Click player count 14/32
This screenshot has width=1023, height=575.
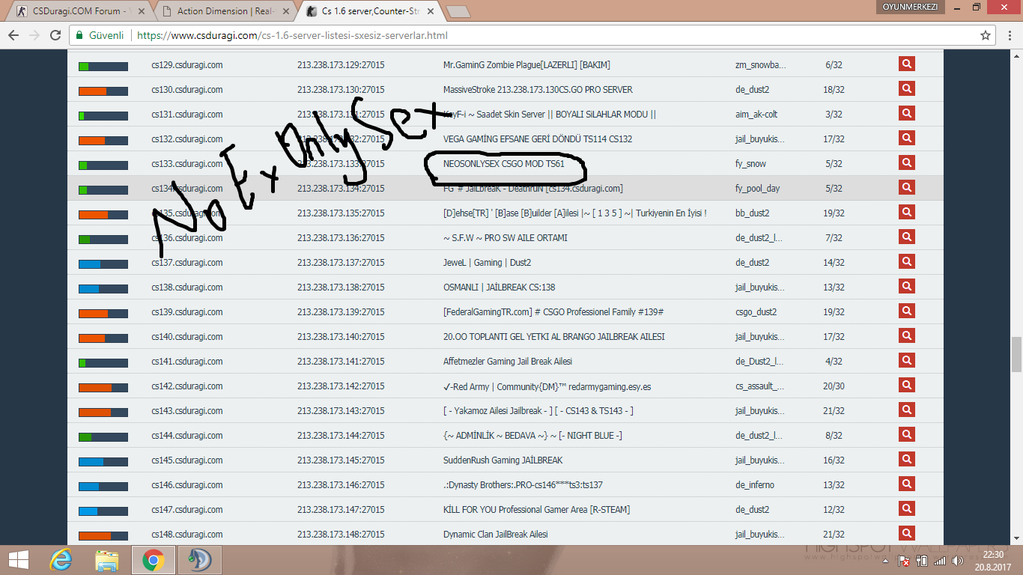[834, 263]
